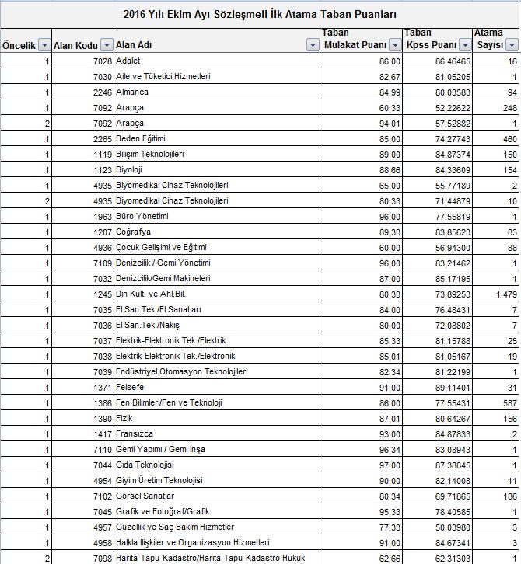Select the table title '2016 Yılı Ekim Ayı Sözleşmeli İlk Atama Taban Puanları'
521x564 pixels.
point(260,15)
